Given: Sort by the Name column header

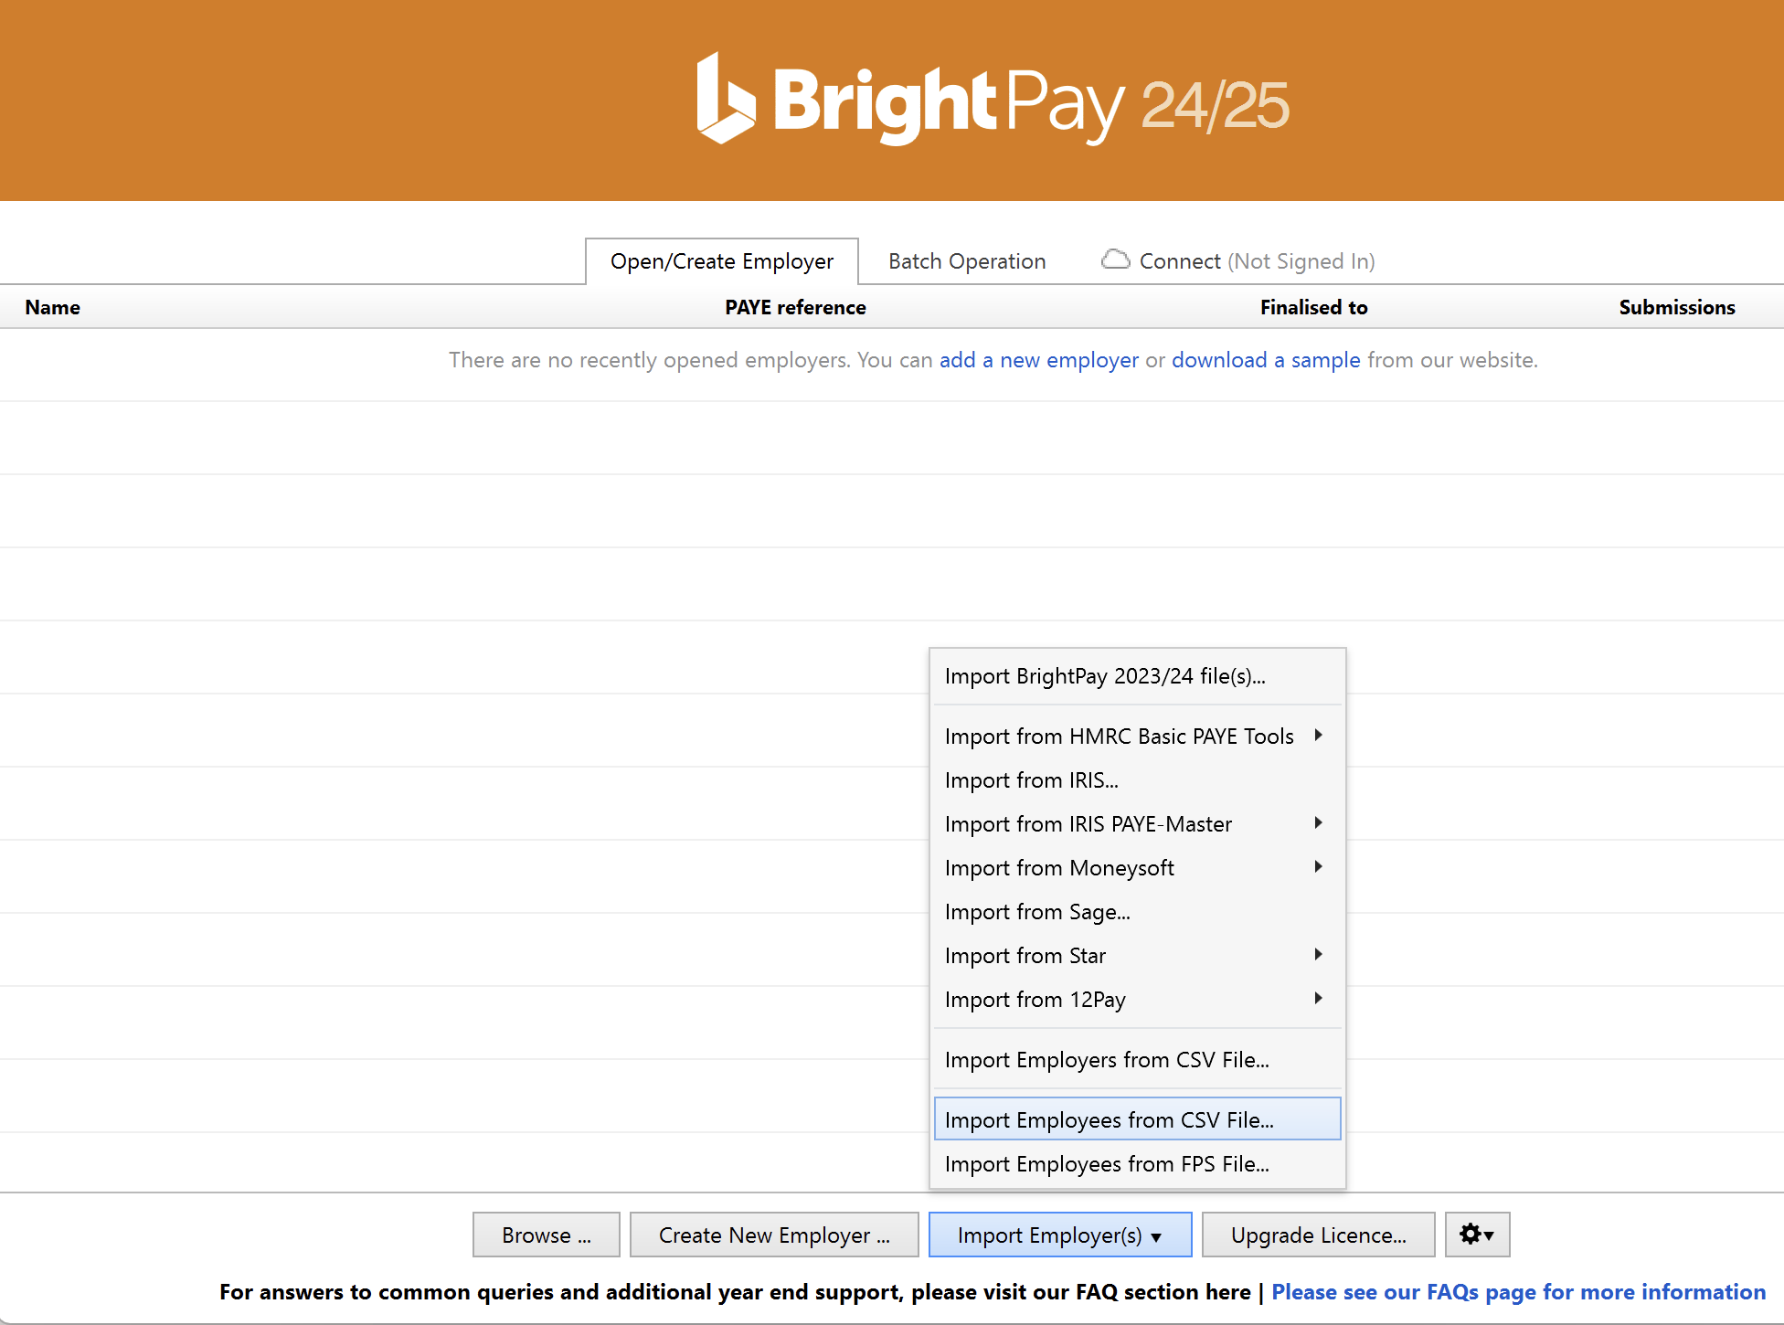Looking at the screenshot, I should [53, 308].
